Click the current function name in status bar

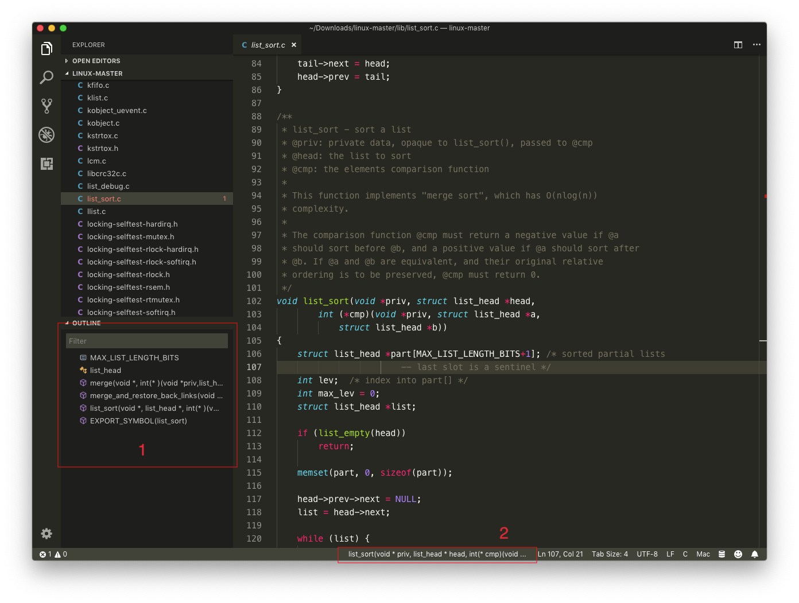tap(437, 554)
